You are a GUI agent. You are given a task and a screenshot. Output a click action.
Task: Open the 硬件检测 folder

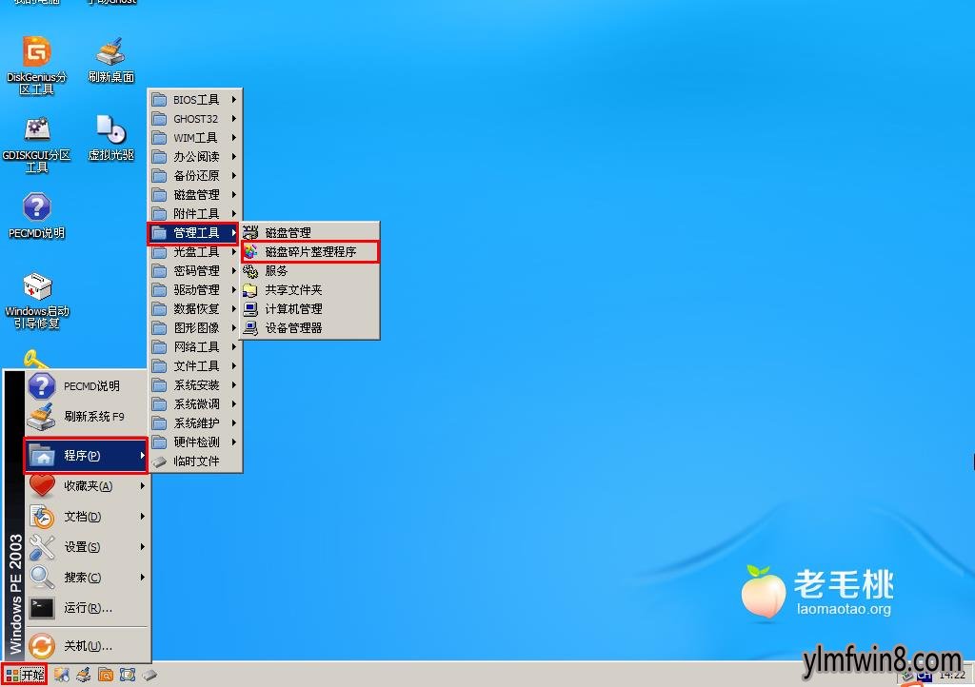(194, 442)
